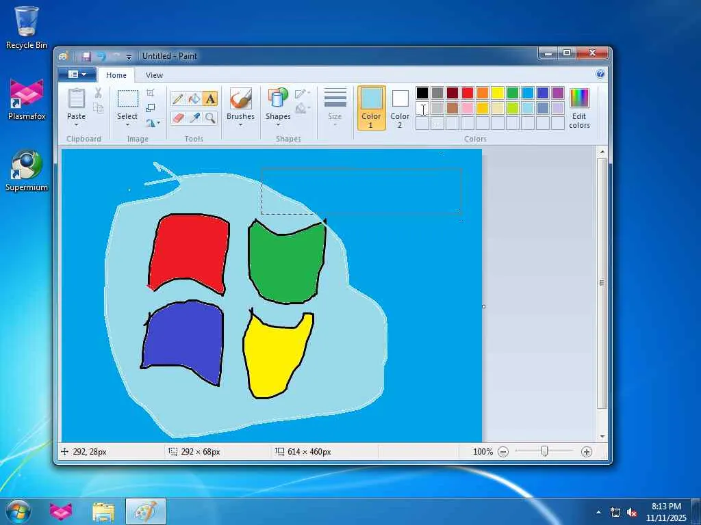
Task: Click the rectangular Select tool icon
Action: [128, 98]
